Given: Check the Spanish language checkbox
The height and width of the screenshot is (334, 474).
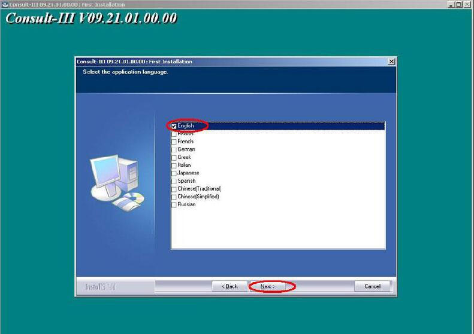Looking at the screenshot, I should (174, 181).
